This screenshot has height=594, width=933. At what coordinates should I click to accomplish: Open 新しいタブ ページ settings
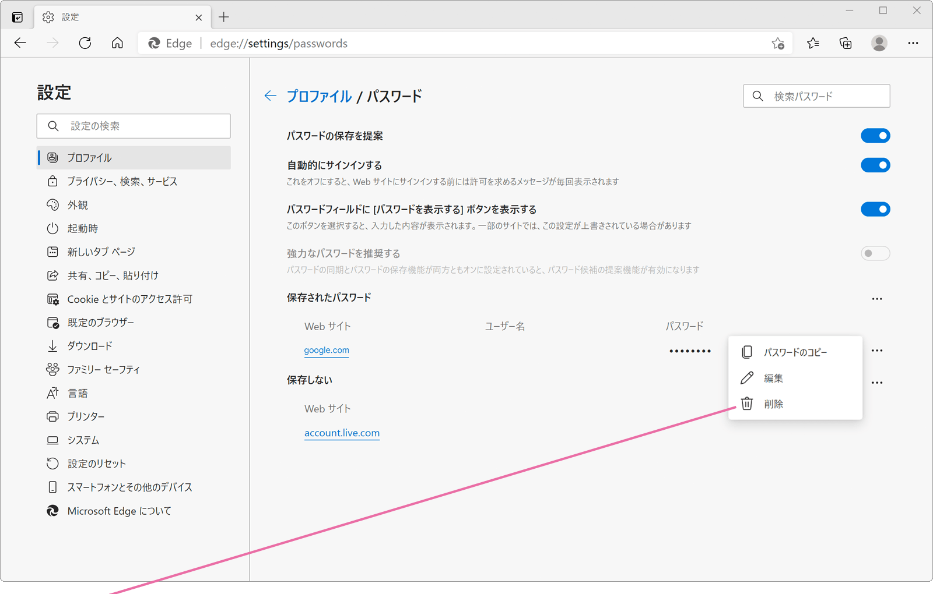[x=134, y=252]
